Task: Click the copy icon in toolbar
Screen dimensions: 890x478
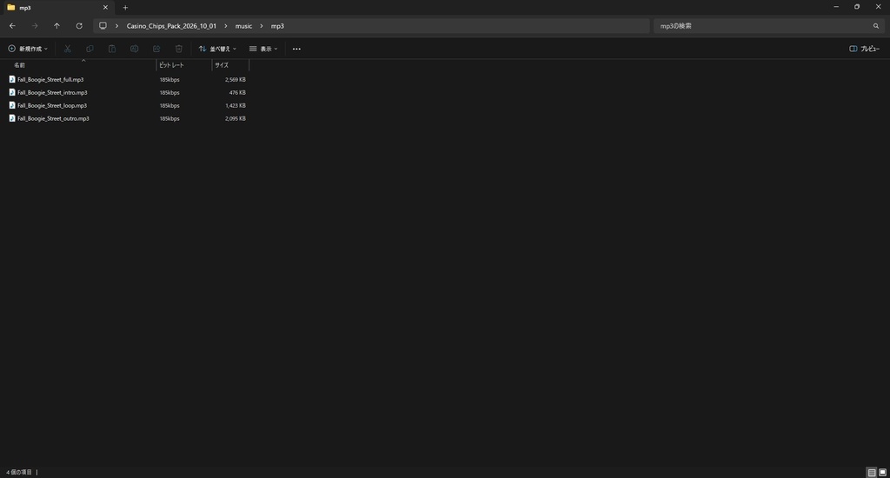Action: tap(90, 49)
